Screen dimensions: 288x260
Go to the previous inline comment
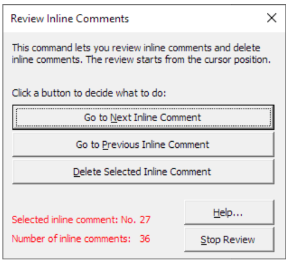143,144
